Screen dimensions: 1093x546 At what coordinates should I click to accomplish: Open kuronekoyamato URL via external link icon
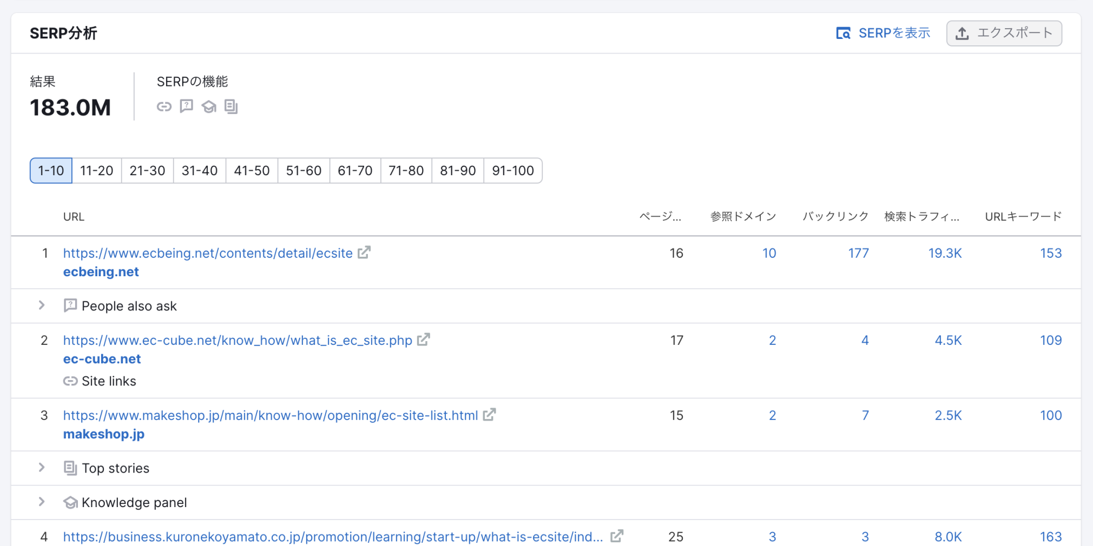pos(617,536)
